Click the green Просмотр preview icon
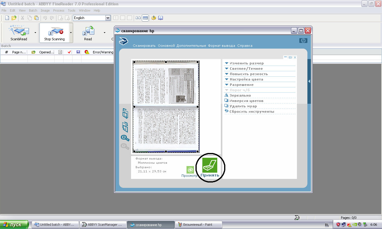 point(190,170)
